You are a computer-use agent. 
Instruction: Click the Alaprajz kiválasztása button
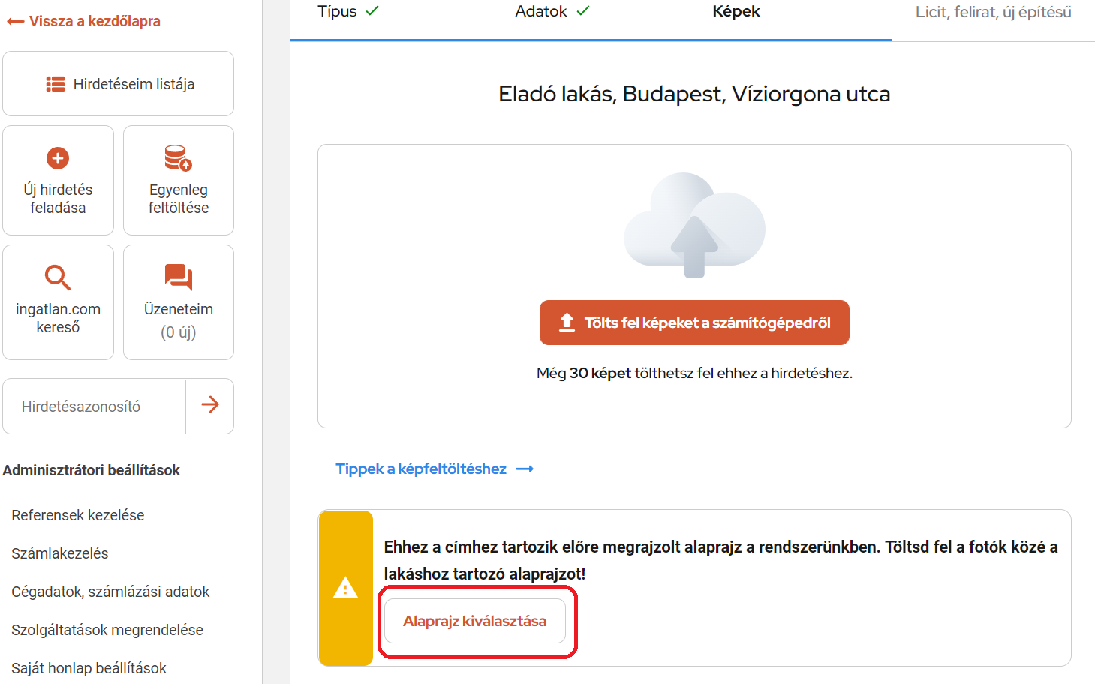[474, 621]
